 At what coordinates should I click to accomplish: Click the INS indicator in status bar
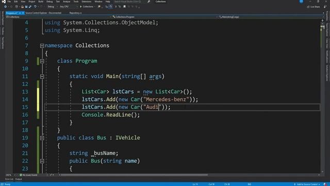[249, 184]
